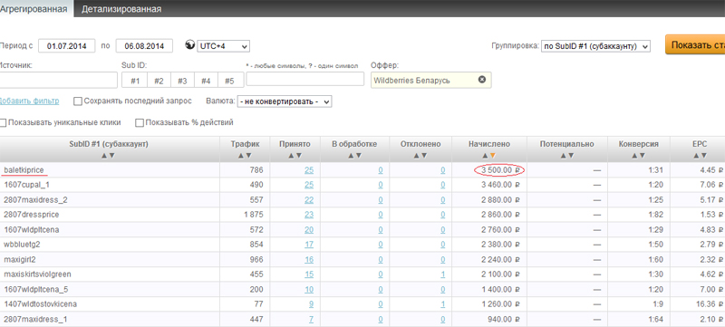Click the globe timezone icon
Viewport: 725px width, 327px height.
pos(189,44)
